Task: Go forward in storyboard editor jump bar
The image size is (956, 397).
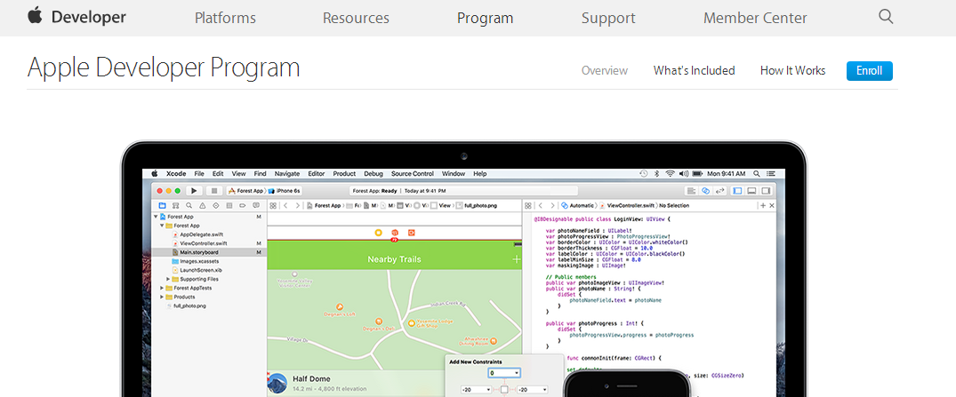Action: point(298,206)
